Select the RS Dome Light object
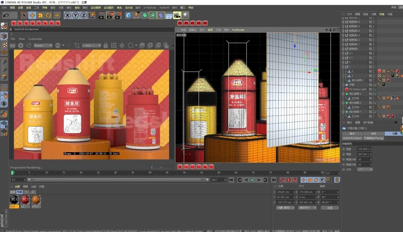 tap(357, 90)
